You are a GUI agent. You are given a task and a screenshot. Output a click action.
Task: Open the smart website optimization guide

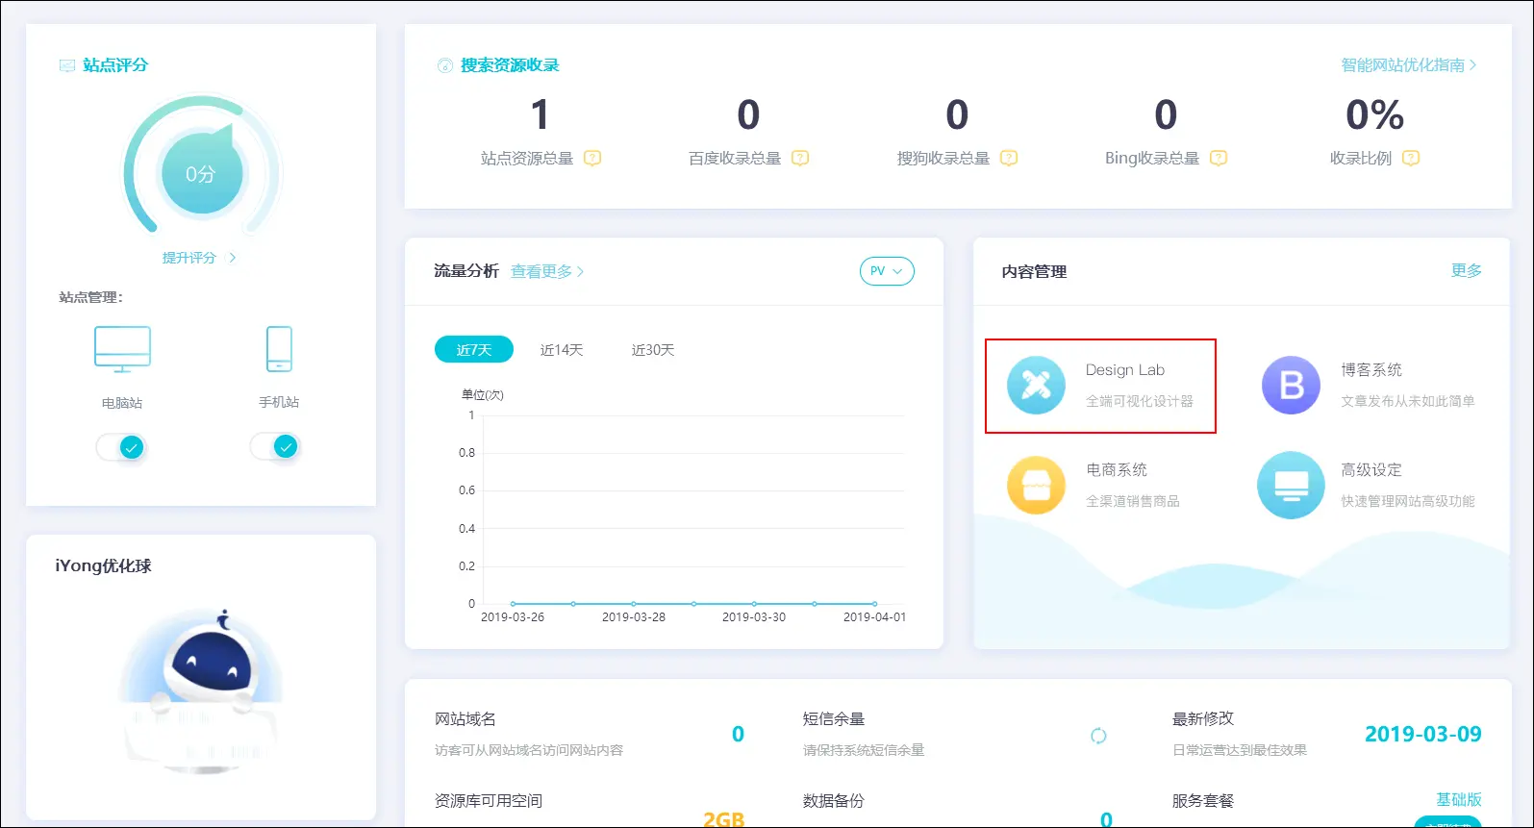[x=1408, y=65]
